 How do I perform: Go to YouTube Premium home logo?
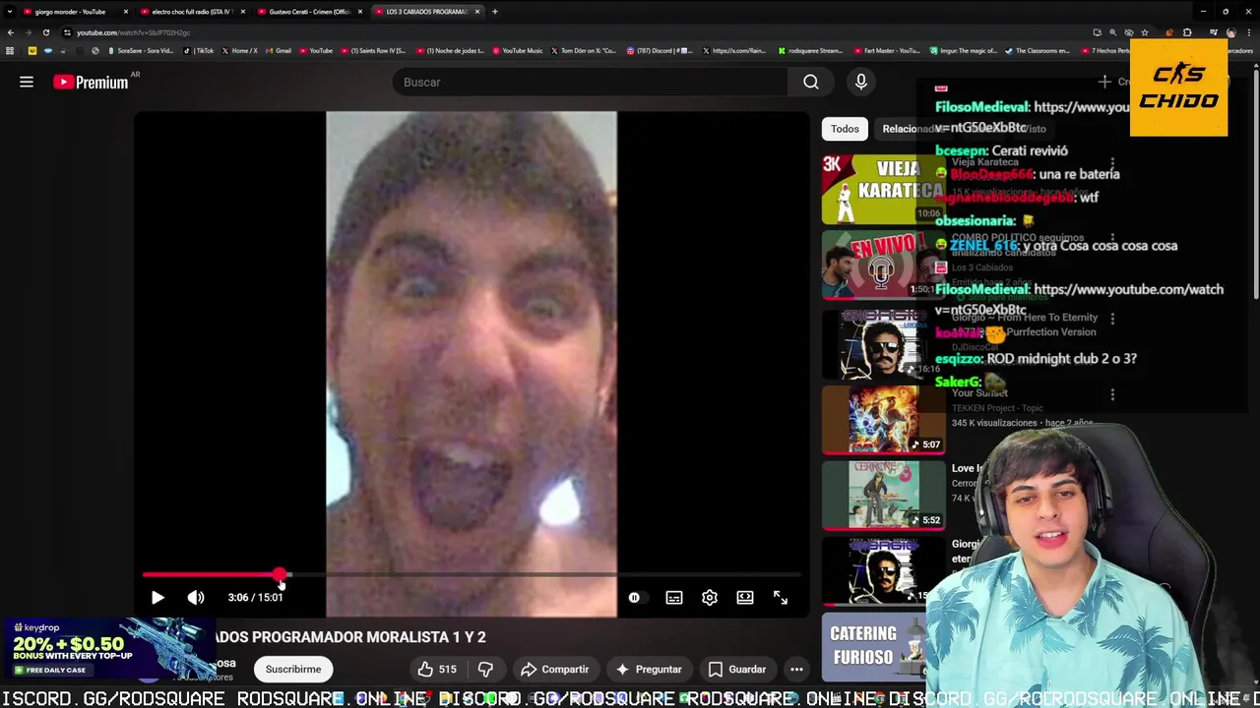91,82
